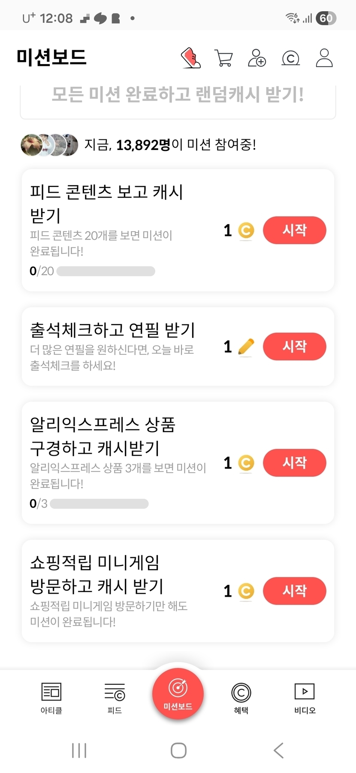Start the feed content mission
This screenshot has width=356, height=773.
[x=294, y=230]
